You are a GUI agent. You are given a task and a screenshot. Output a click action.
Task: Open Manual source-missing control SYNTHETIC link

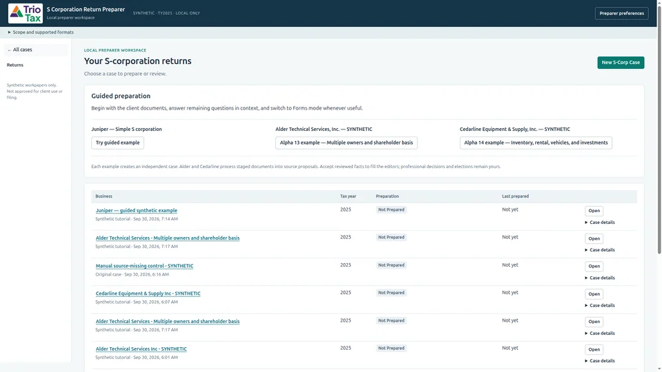pos(144,266)
